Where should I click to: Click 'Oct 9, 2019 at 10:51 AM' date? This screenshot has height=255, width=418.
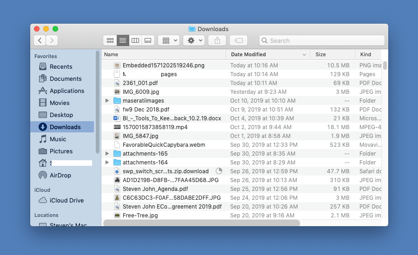coord(261,110)
